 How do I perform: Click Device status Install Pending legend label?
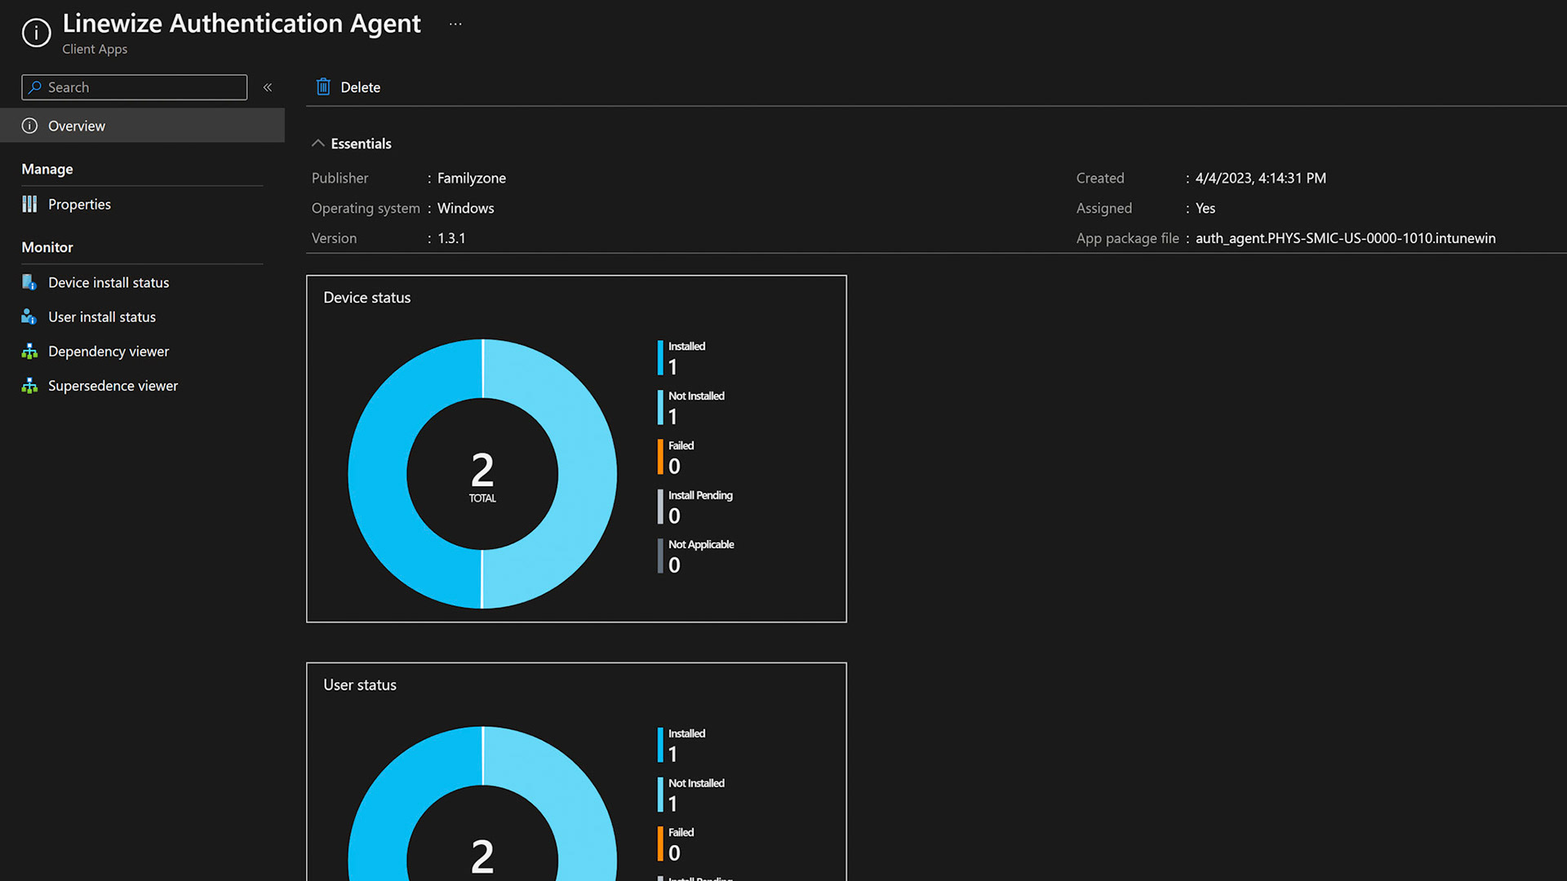pos(700,495)
